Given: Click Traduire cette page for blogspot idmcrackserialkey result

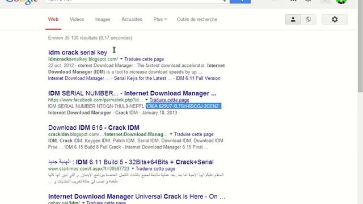Looking at the screenshot, I should pos(144,59).
